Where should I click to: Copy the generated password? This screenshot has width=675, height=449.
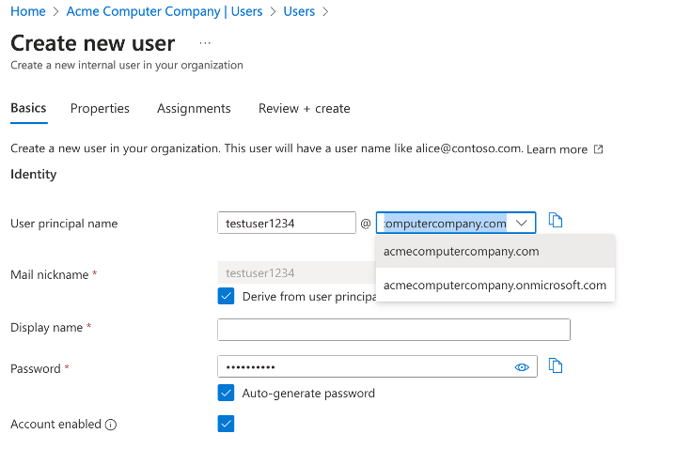[556, 365]
